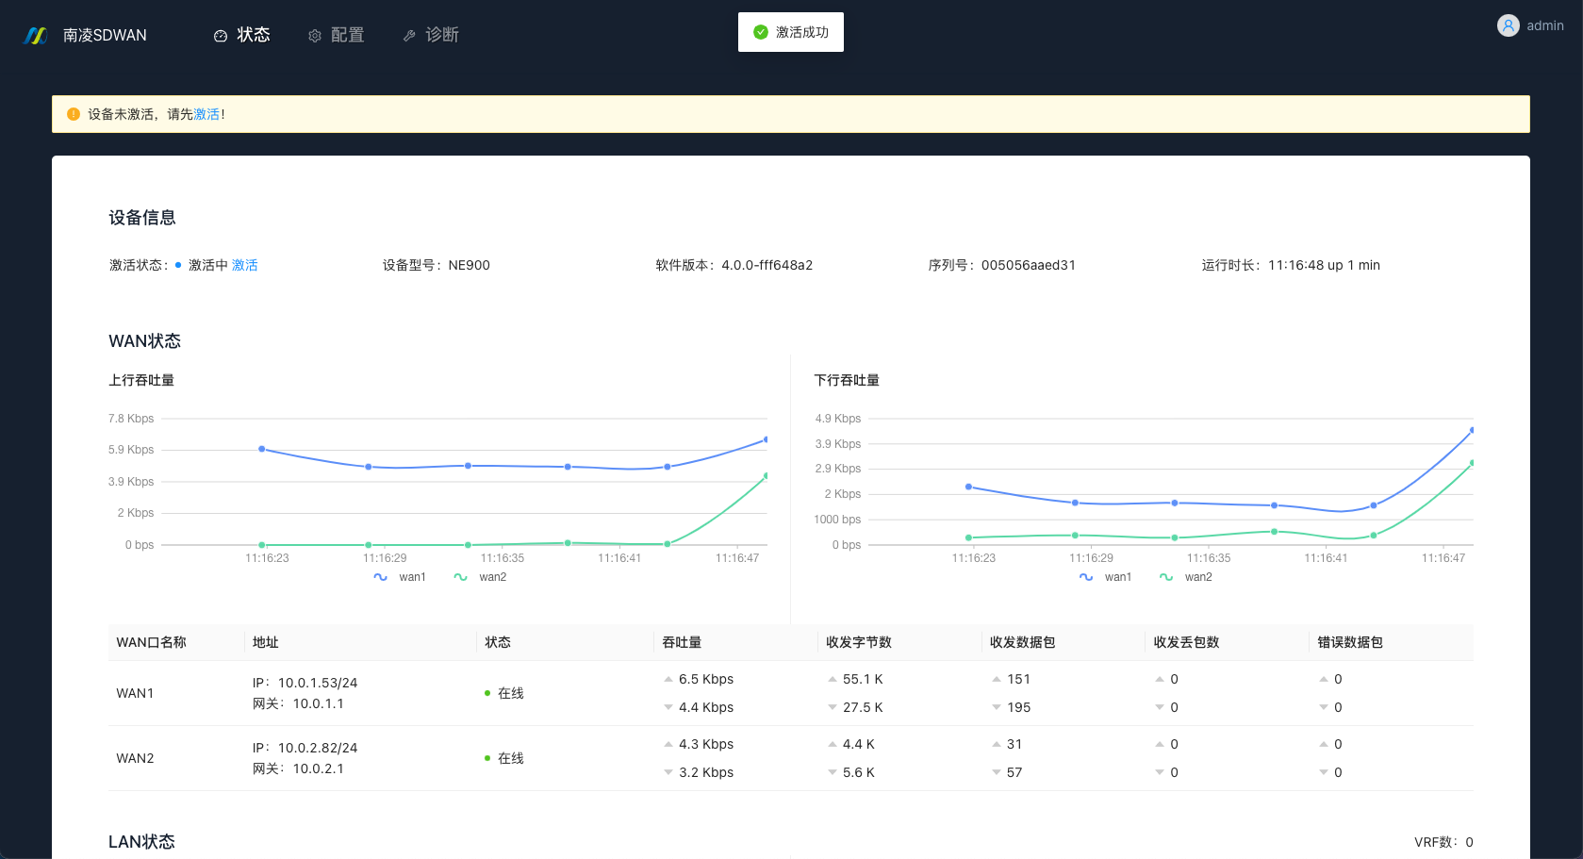Click the 激活 link next to 激活中

(245, 265)
